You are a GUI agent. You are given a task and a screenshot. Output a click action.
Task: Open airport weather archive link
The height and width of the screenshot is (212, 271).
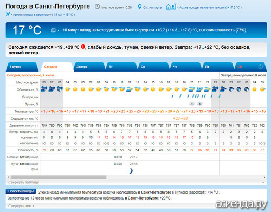[44, 15]
